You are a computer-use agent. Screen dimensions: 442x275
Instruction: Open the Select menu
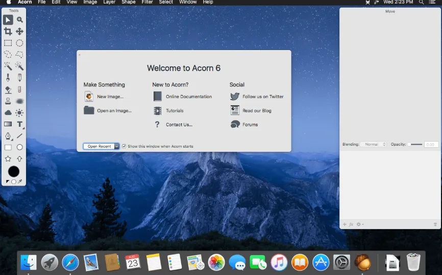[x=166, y=2]
